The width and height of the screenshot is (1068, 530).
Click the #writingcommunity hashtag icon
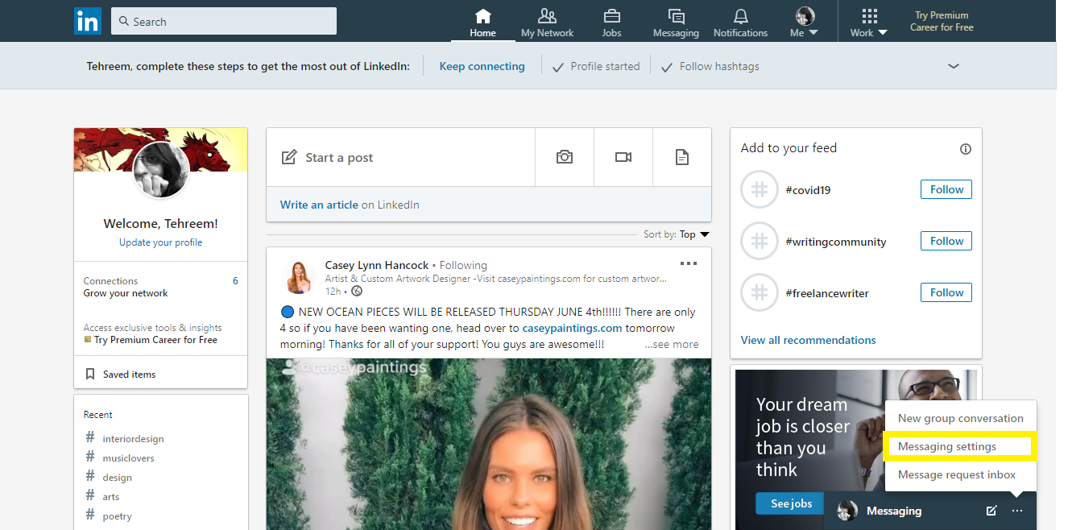point(759,242)
